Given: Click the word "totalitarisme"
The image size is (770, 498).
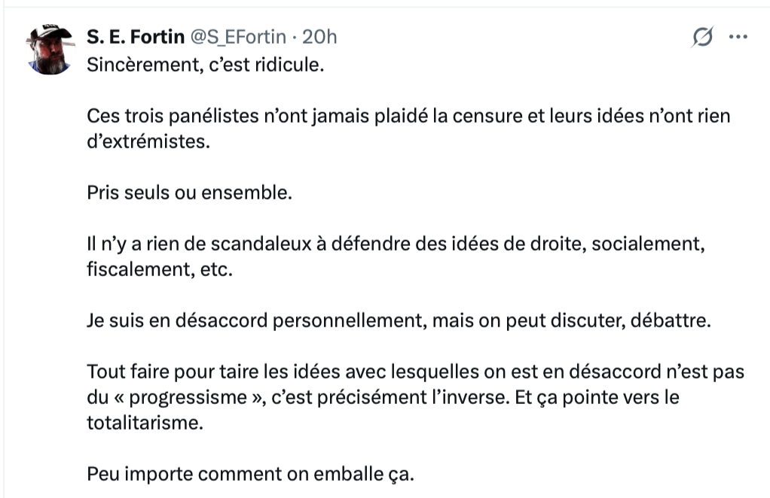Looking at the screenshot, I should (145, 422).
